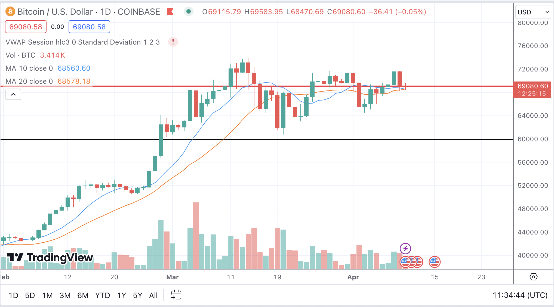Click the 11:34:44 (UTC) timezone button

point(520,295)
